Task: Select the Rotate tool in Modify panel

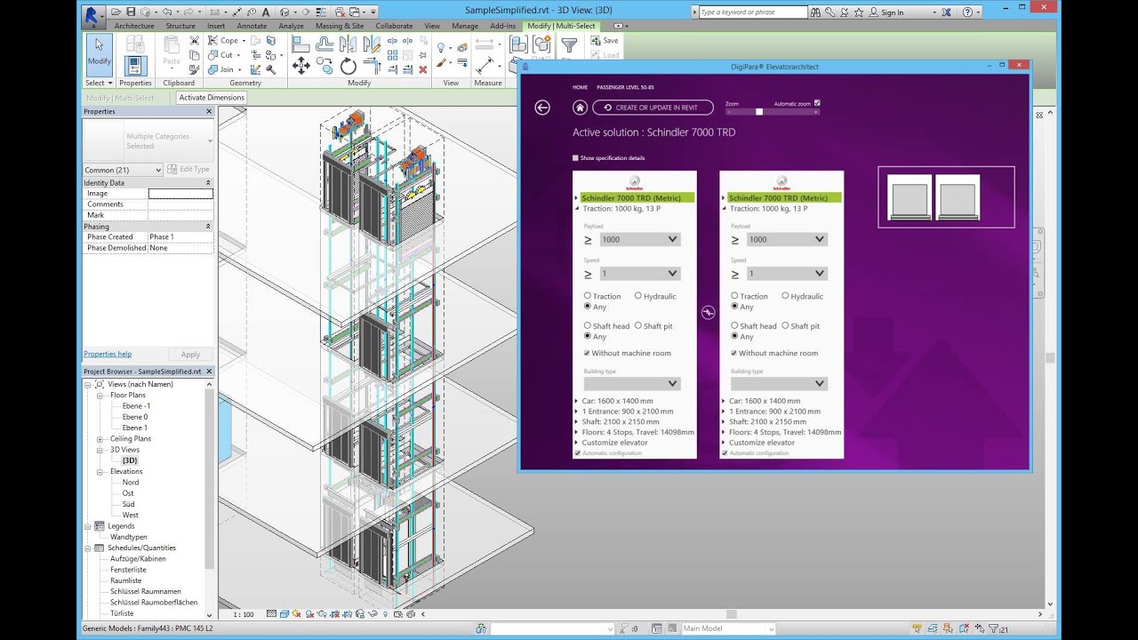Action: tap(348, 65)
